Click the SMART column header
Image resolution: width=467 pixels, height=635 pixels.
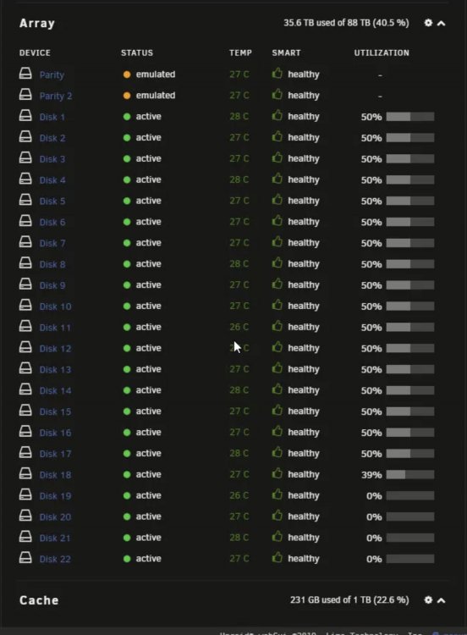pos(286,53)
